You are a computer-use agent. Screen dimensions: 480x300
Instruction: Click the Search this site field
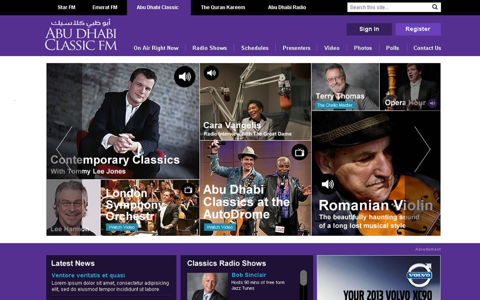(x=389, y=7)
